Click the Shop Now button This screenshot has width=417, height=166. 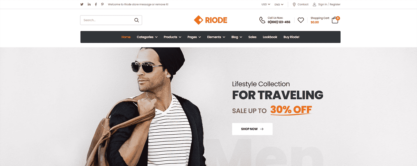(252, 129)
